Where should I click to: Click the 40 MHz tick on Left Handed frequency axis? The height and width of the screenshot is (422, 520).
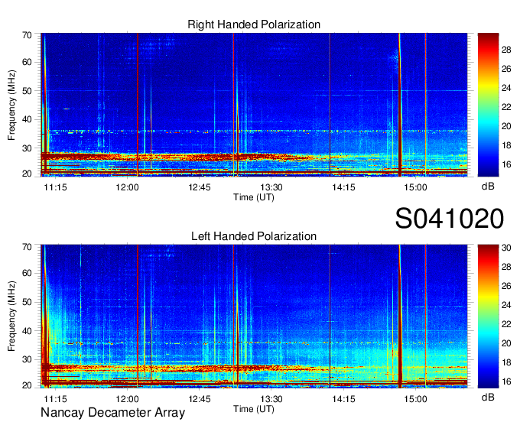point(27,331)
